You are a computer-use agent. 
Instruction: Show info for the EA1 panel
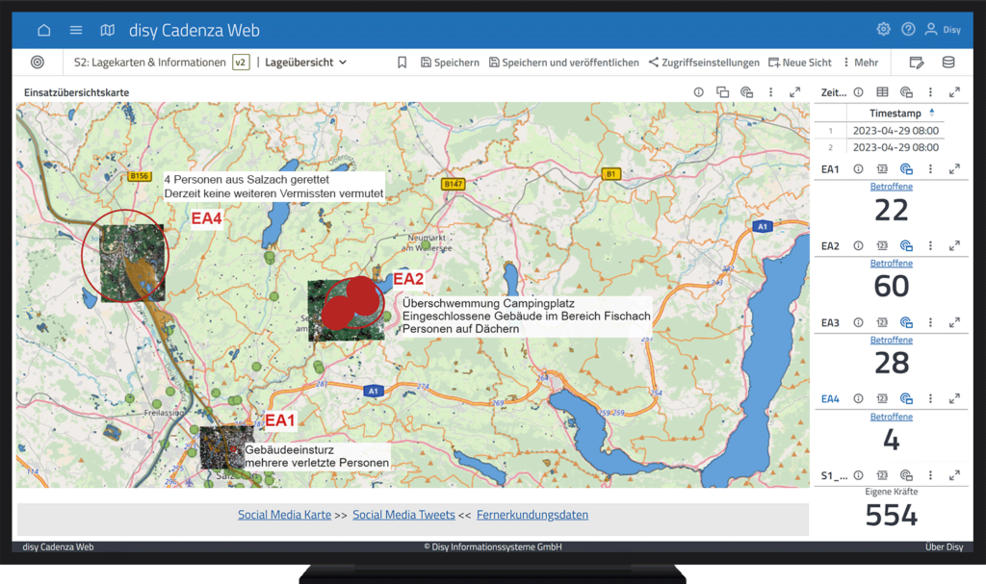tap(858, 168)
